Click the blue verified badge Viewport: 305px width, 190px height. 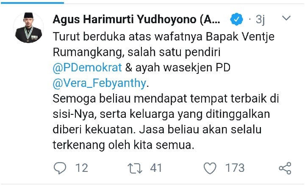point(236,19)
